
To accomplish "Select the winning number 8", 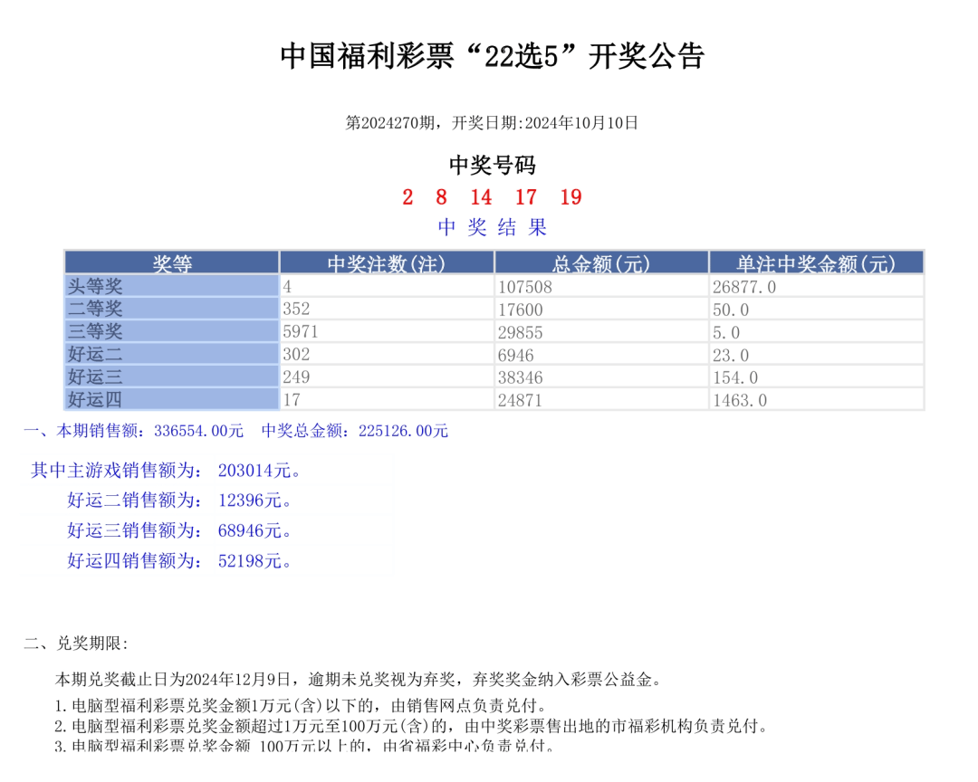I will point(440,197).
